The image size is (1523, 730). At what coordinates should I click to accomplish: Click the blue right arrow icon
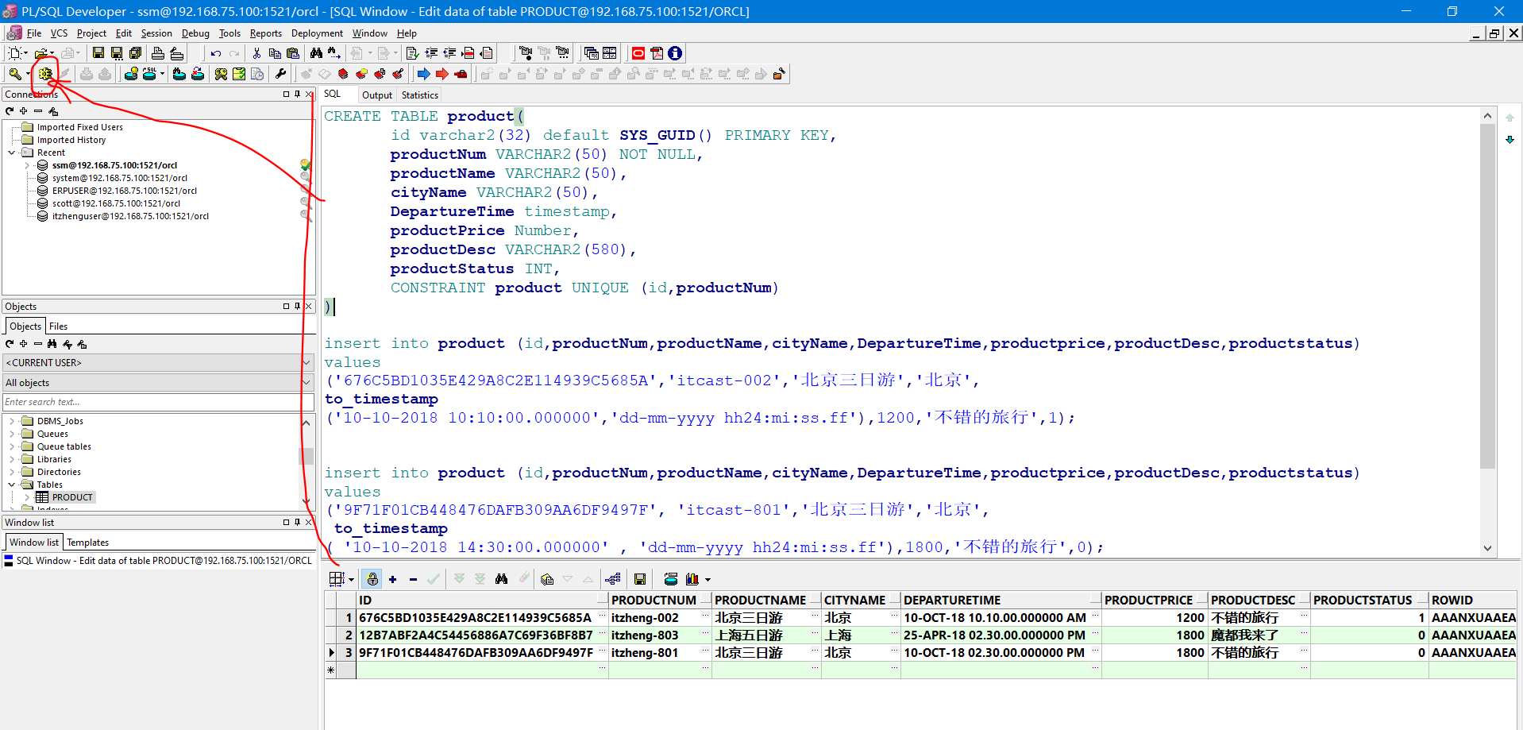[424, 74]
